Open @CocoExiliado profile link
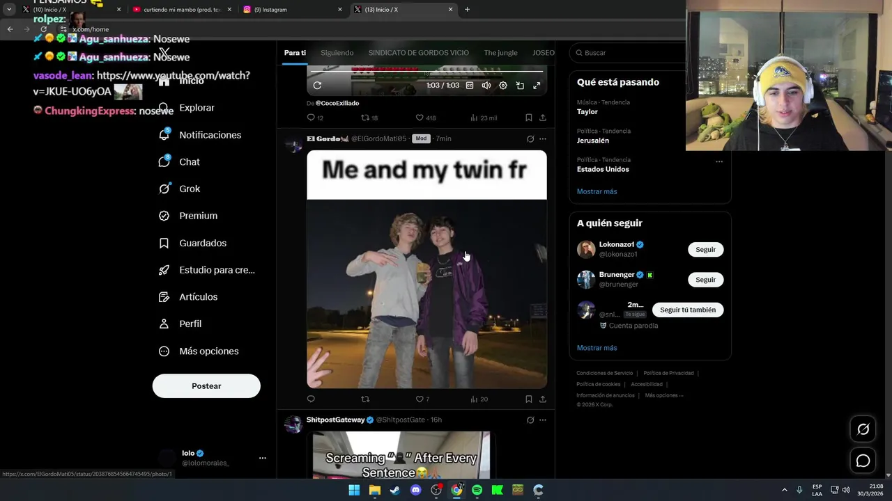 pos(337,103)
